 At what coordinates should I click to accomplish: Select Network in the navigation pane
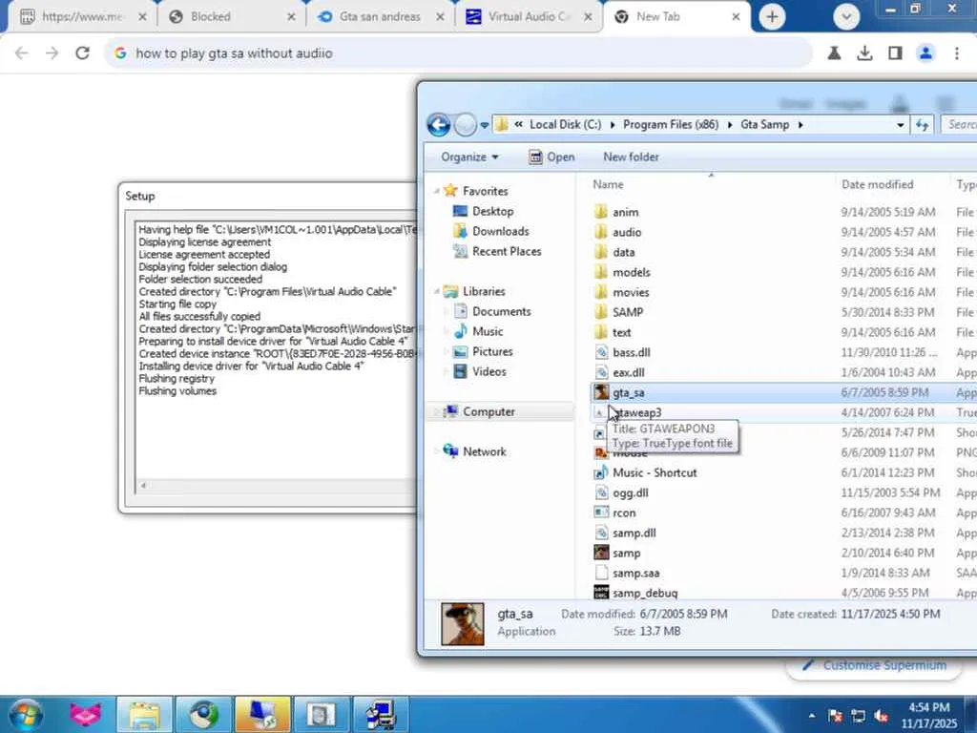pos(484,451)
